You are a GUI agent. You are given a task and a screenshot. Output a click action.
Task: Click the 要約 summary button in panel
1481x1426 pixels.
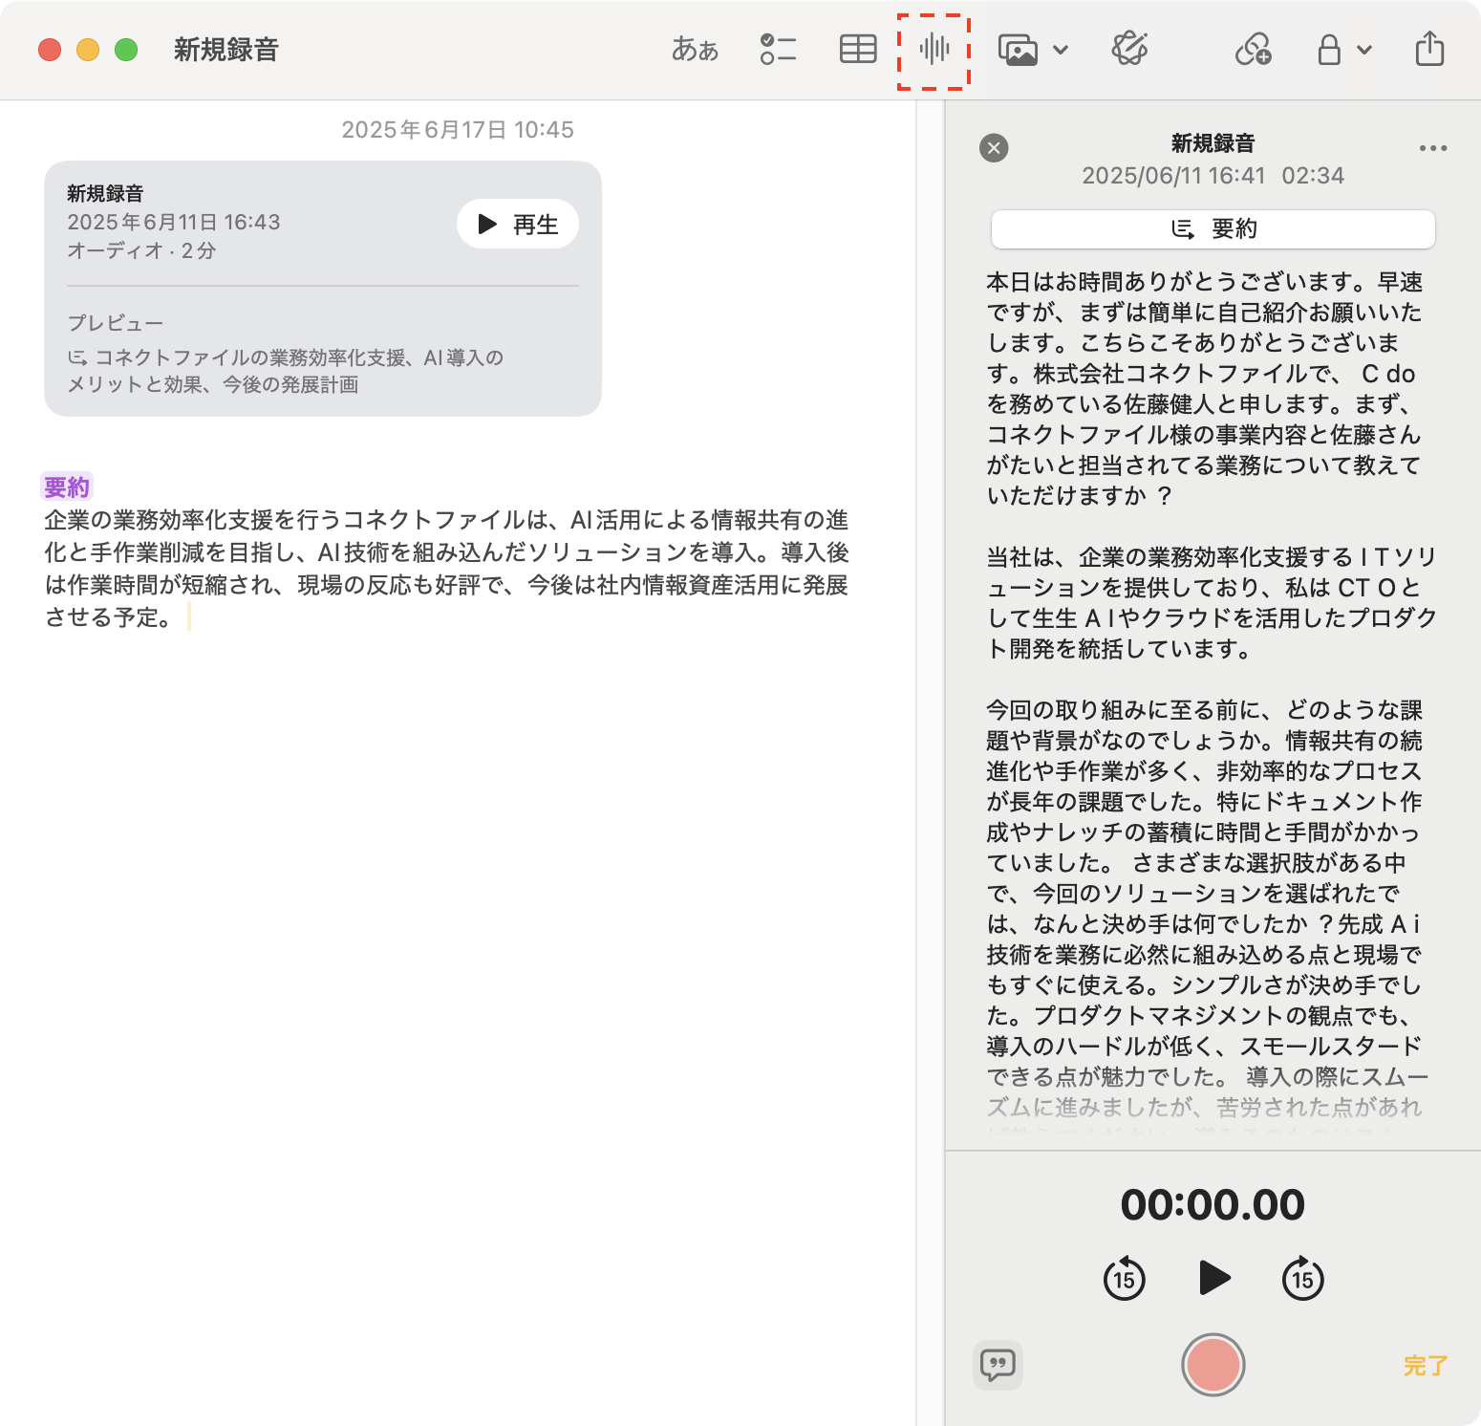pyautogui.click(x=1213, y=229)
